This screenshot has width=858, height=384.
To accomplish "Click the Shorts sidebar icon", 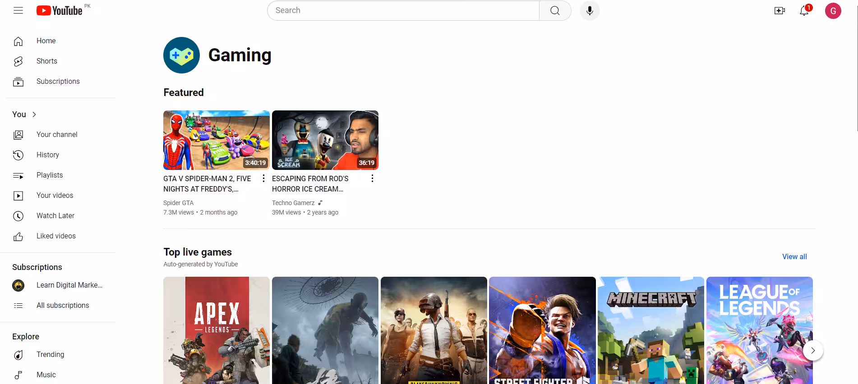I will point(18,61).
